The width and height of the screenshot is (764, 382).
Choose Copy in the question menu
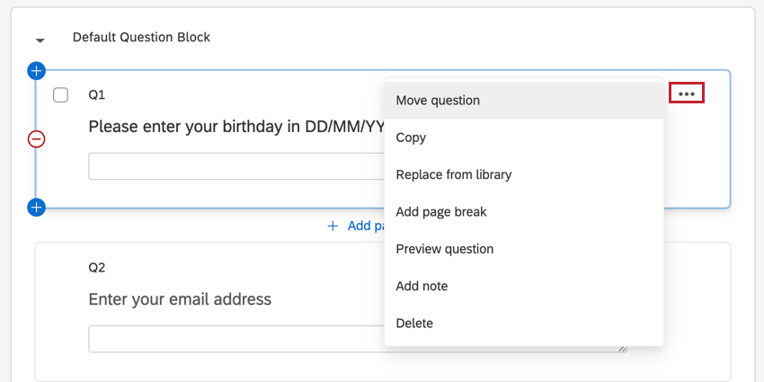411,138
